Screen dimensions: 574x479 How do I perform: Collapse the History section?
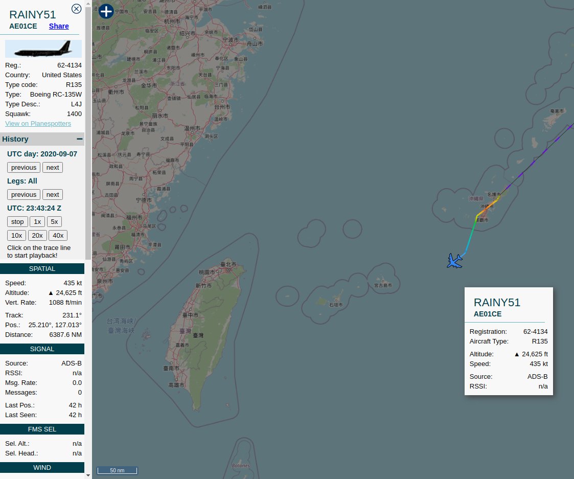point(80,139)
